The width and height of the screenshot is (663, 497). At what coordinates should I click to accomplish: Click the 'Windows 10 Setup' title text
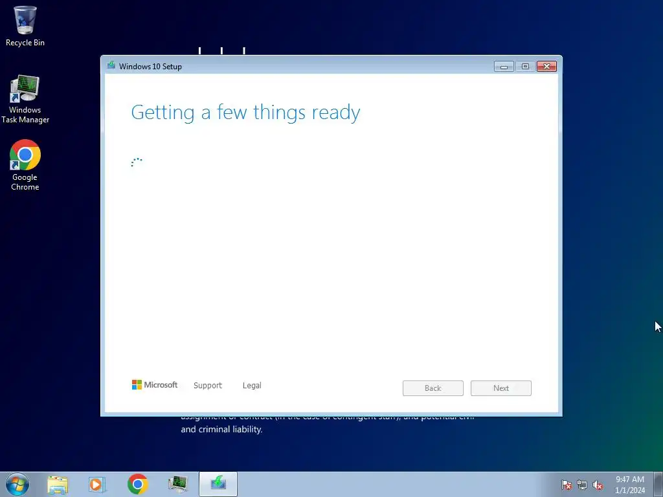click(150, 67)
